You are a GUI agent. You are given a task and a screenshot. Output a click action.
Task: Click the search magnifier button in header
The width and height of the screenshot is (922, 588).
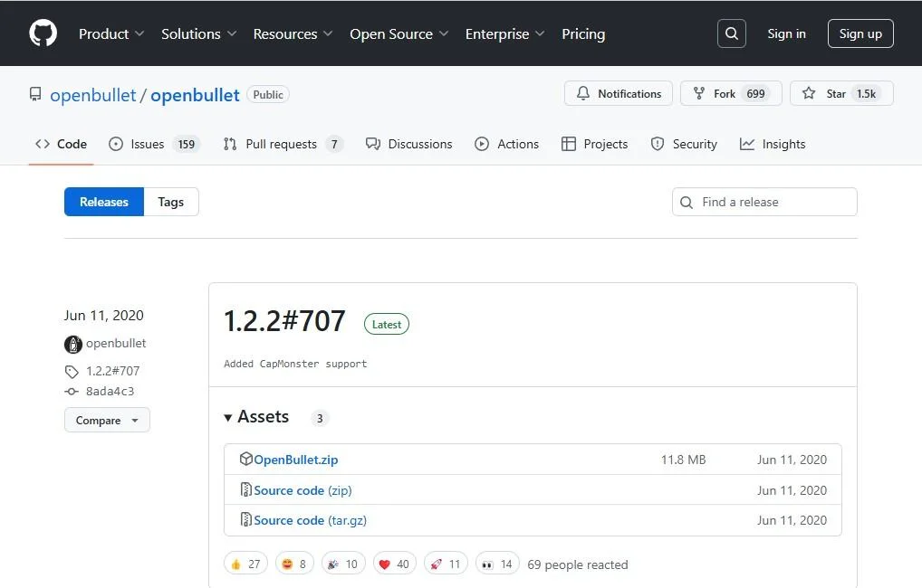click(x=732, y=33)
